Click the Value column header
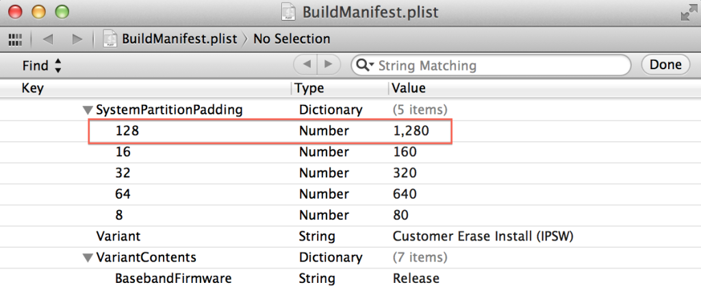Viewport: 701px width, 287px height. pyautogui.click(x=409, y=88)
